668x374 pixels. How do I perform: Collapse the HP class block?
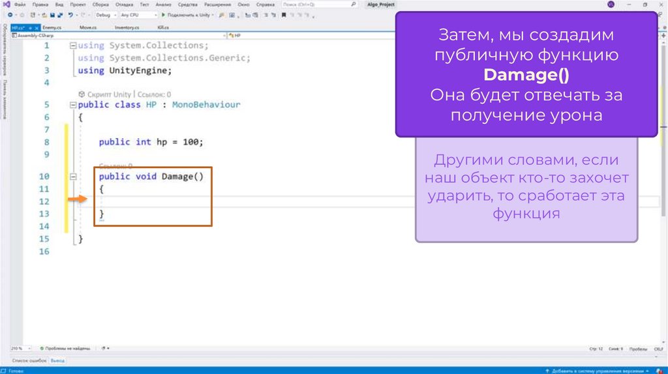coord(73,105)
